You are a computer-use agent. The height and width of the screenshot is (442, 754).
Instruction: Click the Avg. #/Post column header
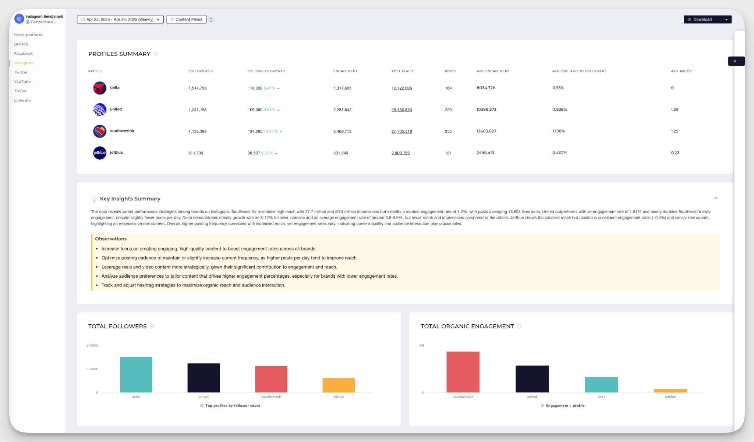[x=682, y=71]
